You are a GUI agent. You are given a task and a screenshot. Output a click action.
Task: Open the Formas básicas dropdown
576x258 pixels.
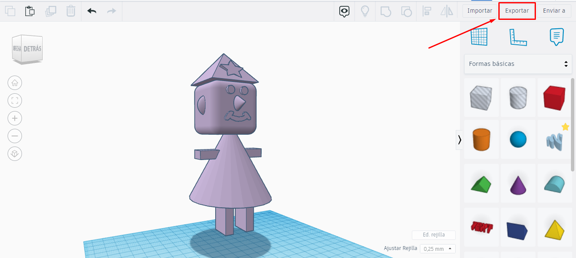(518, 64)
